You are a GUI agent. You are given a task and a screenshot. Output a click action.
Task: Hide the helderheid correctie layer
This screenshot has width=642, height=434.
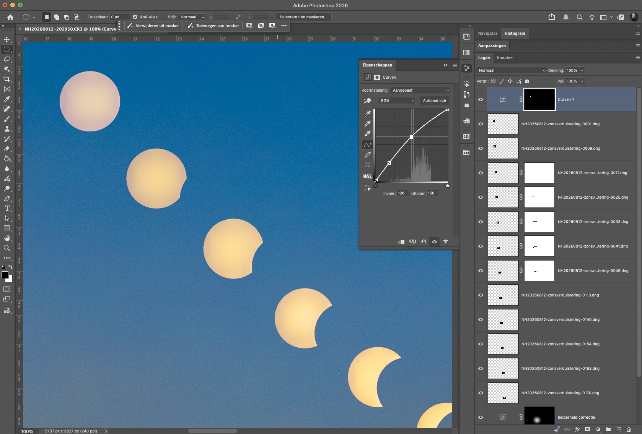(x=481, y=417)
